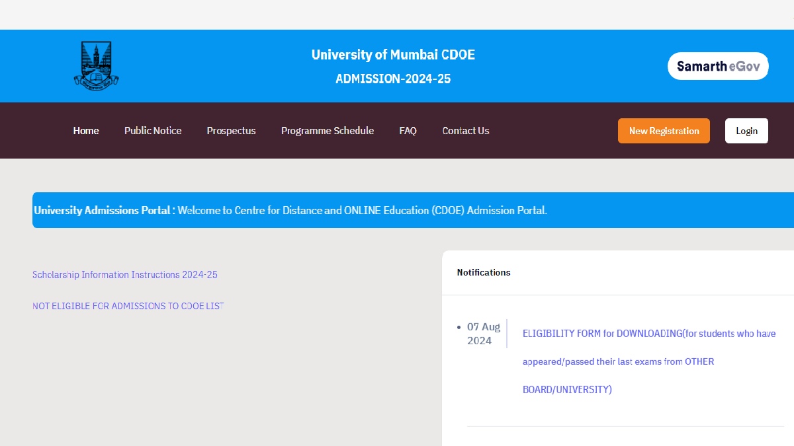This screenshot has width=794, height=446.
Task: Open the FAQ section
Action: 408,131
